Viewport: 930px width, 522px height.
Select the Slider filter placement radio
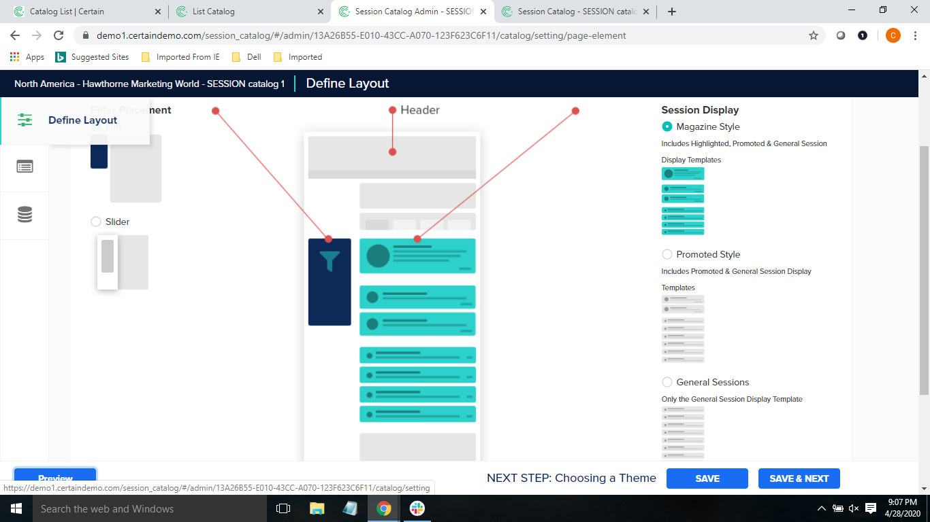point(96,222)
